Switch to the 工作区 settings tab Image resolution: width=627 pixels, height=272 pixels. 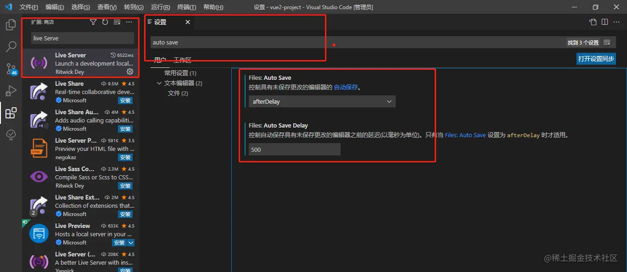(x=182, y=60)
